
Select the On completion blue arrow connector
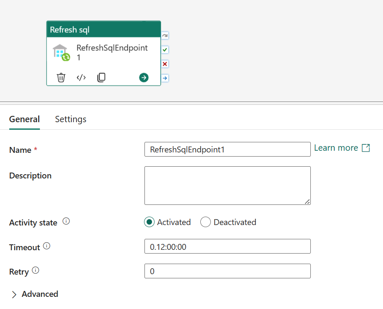click(165, 78)
